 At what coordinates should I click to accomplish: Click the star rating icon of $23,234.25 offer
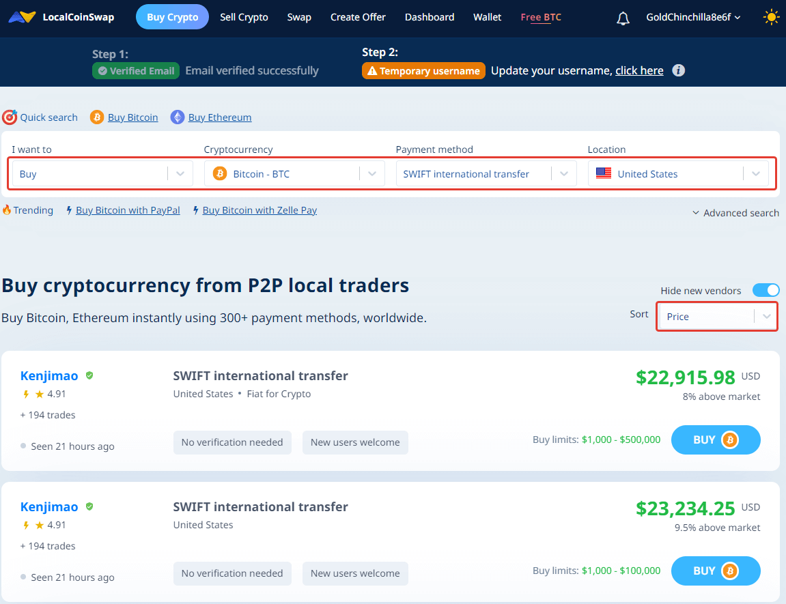pyautogui.click(x=40, y=526)
